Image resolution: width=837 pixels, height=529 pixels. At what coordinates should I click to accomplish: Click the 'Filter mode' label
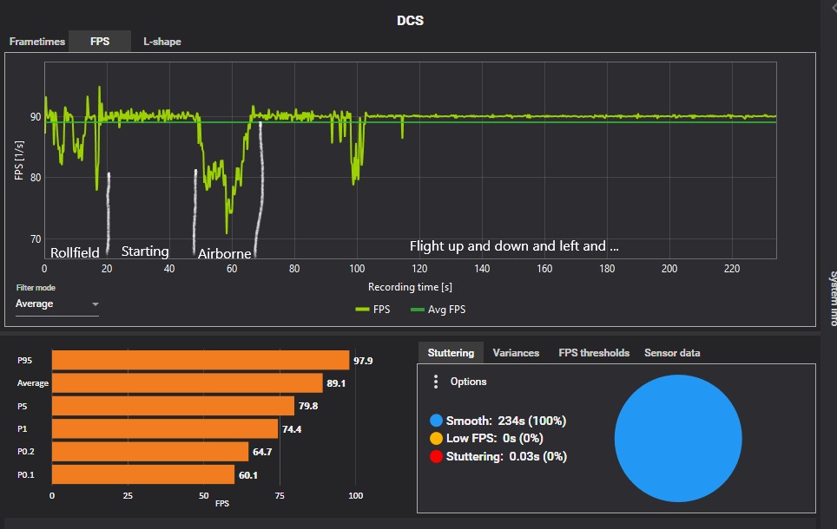[x=36, y=288]
